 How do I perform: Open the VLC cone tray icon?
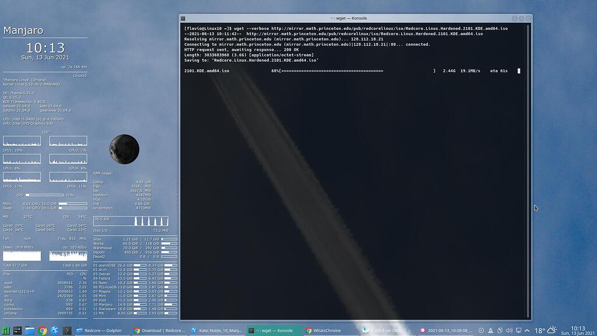[490, 330]
